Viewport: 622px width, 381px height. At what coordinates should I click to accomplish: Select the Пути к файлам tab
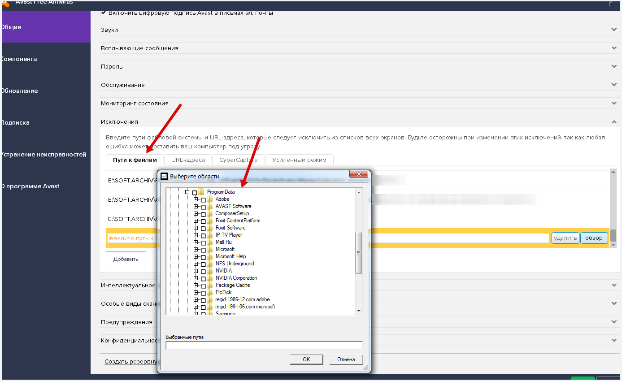[135, 160]
